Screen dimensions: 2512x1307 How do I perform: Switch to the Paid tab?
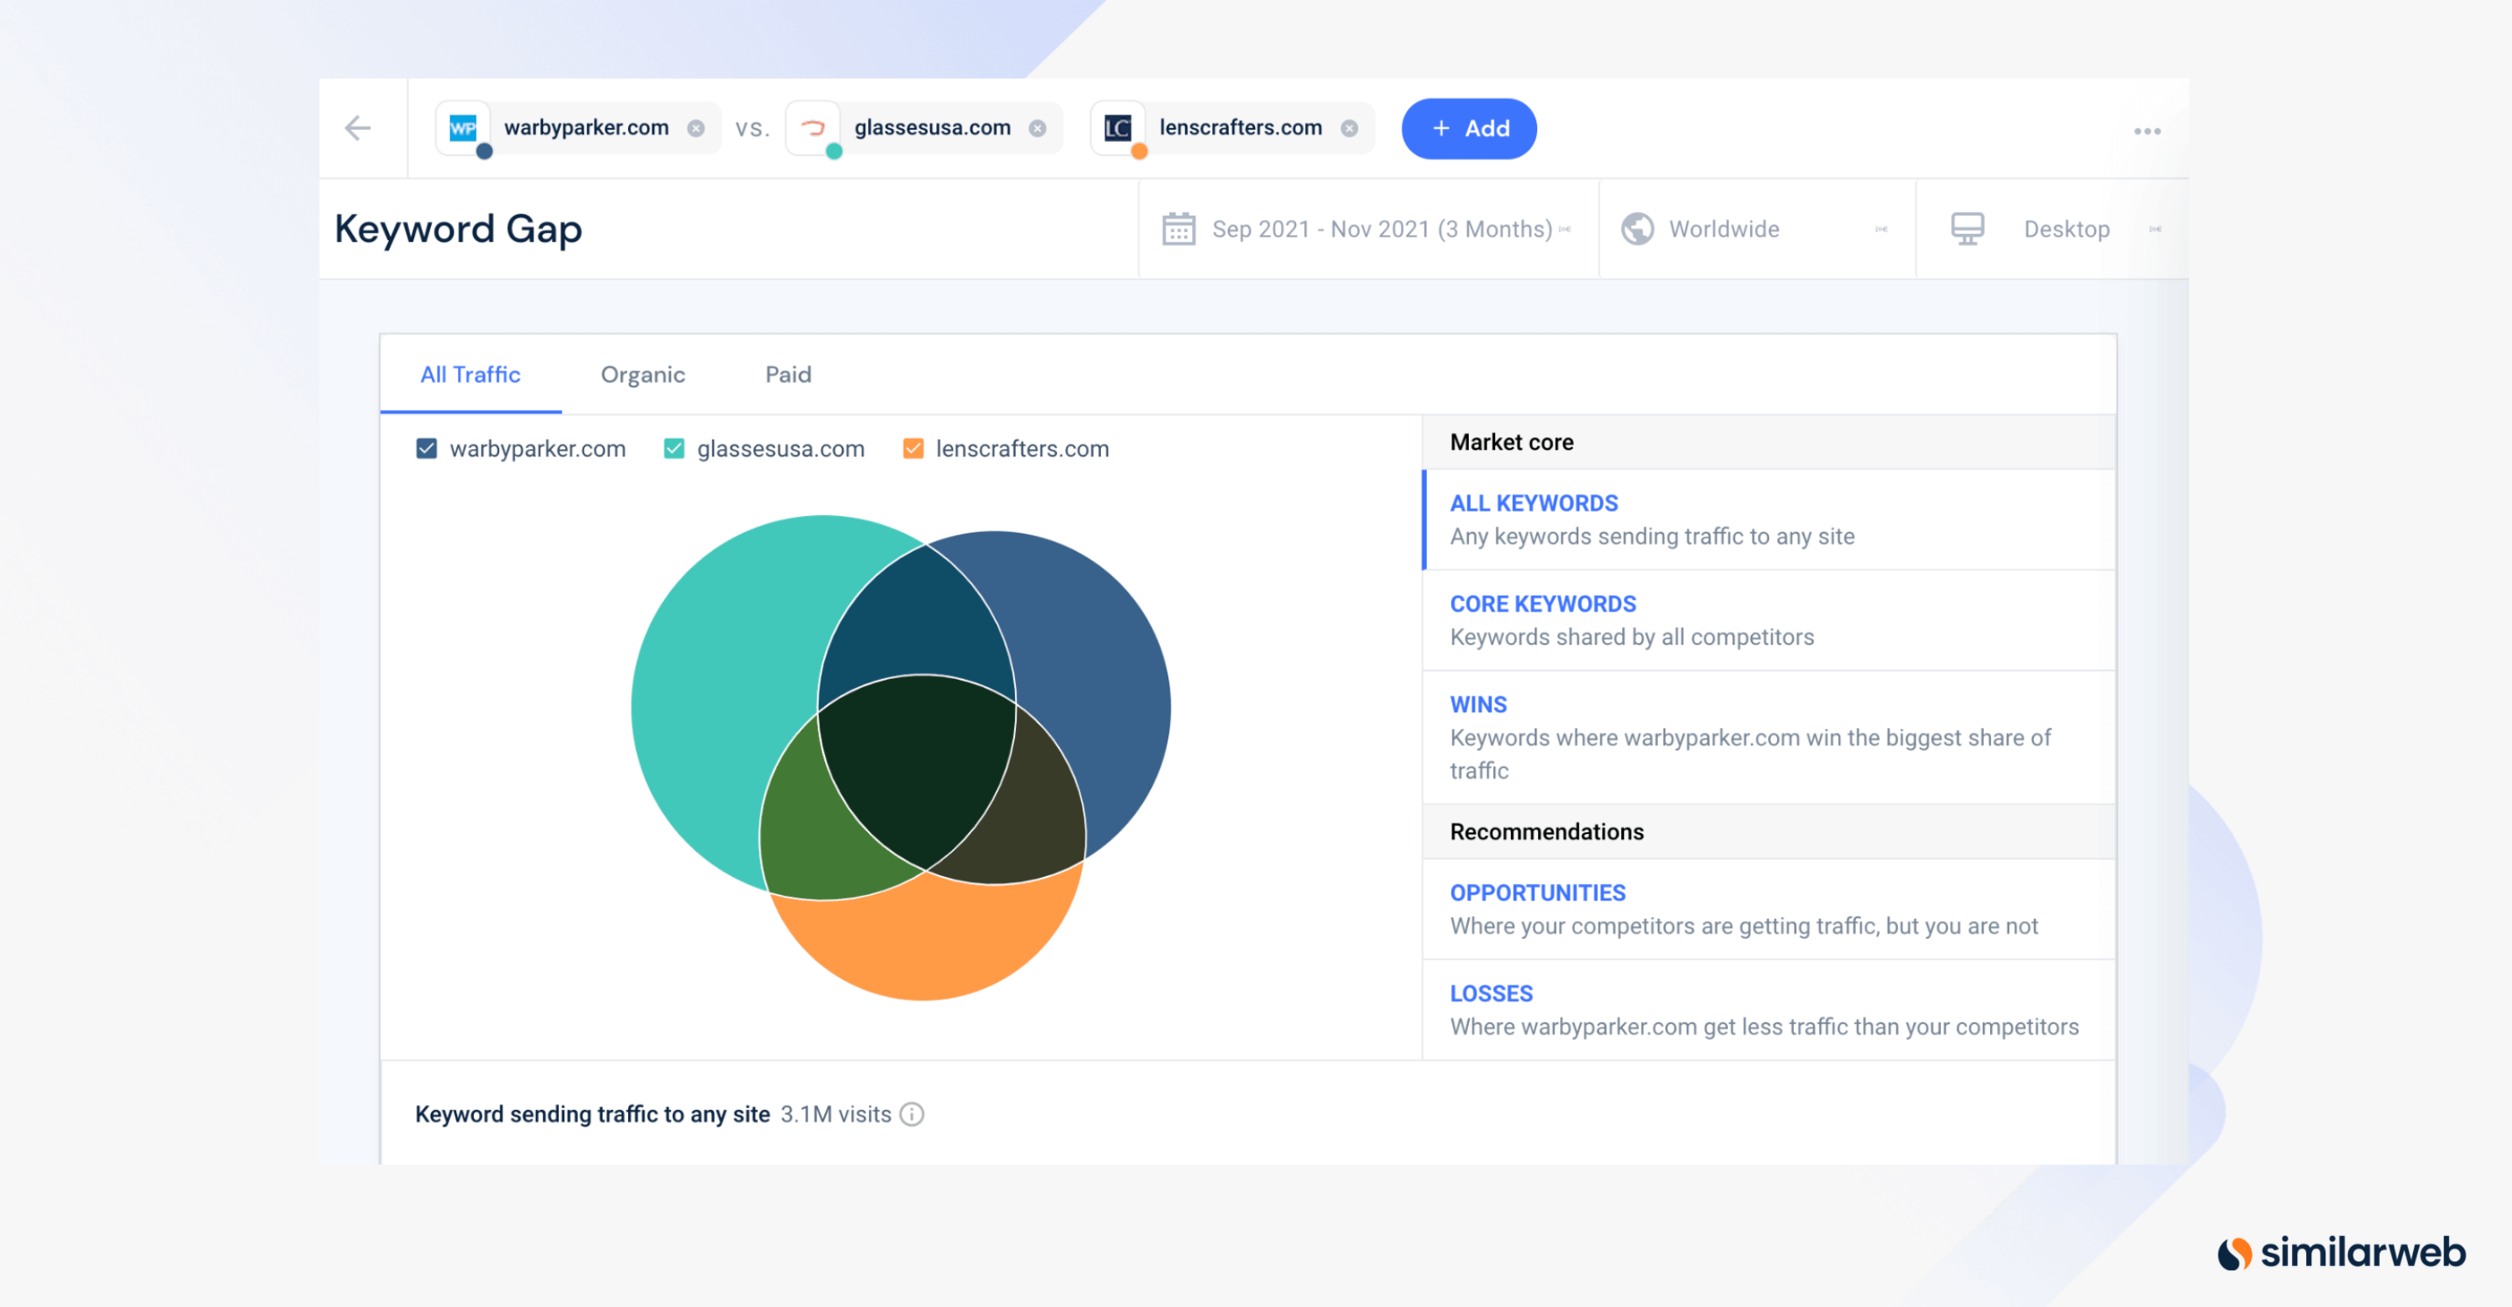pyautogui.click(x=788, y=375)
